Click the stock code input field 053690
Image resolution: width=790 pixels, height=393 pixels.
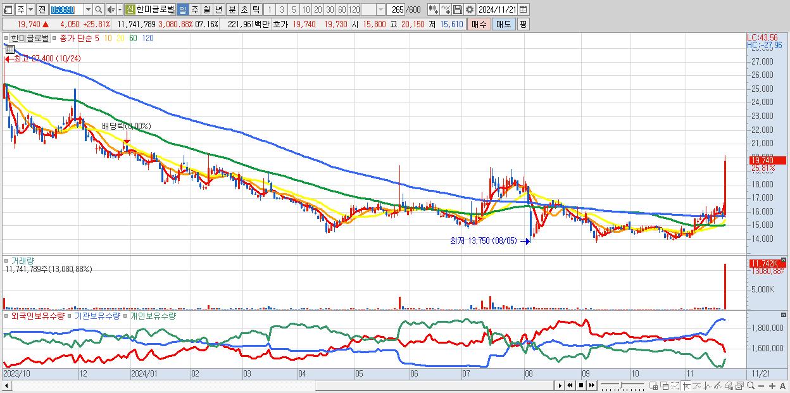[x=66, y=9]
